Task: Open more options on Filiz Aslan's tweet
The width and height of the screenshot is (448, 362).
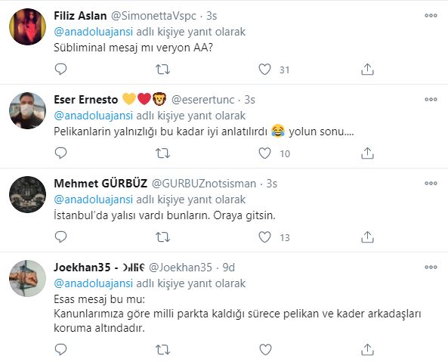Action: pos(431,16)
